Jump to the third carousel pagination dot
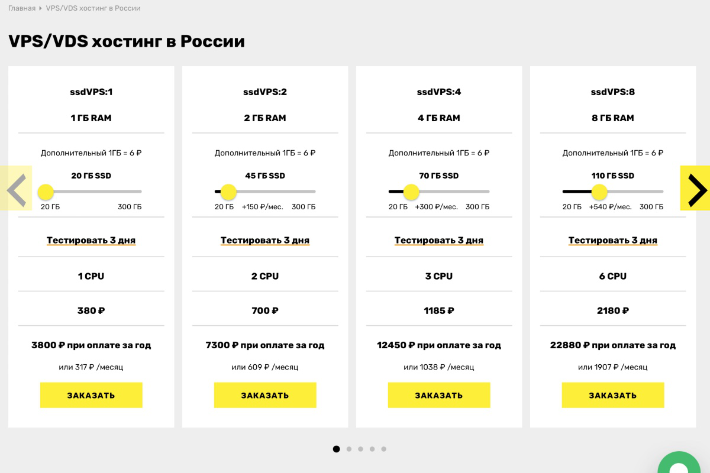The image size is (710, 473). pos(360,449)
